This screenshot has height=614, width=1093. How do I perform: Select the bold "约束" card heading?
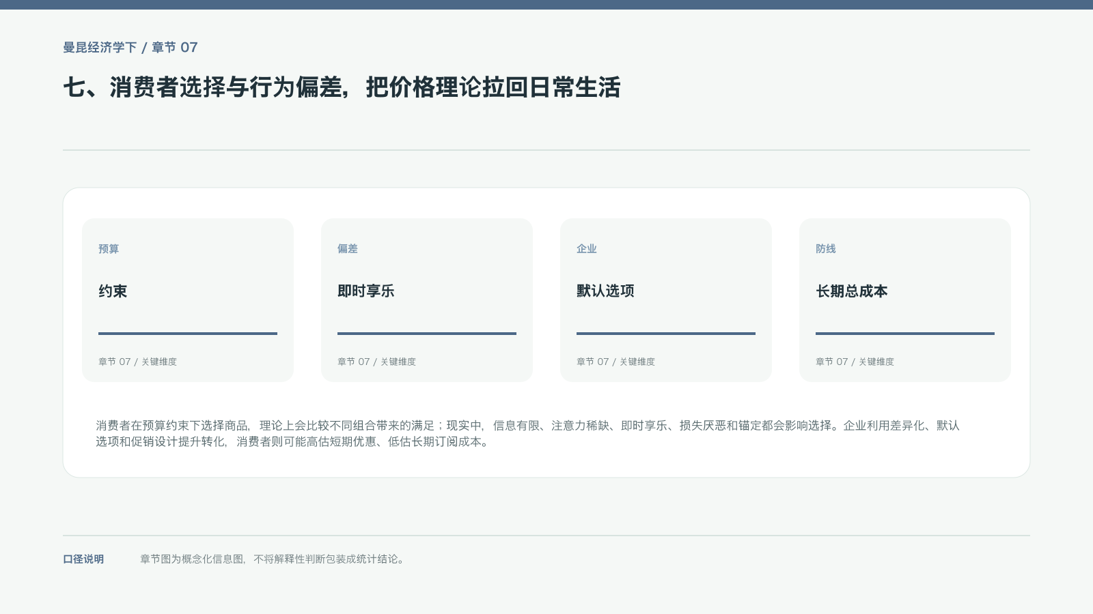click(113, 291)
